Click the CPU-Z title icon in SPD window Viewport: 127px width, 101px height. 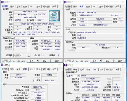point(65,65)
